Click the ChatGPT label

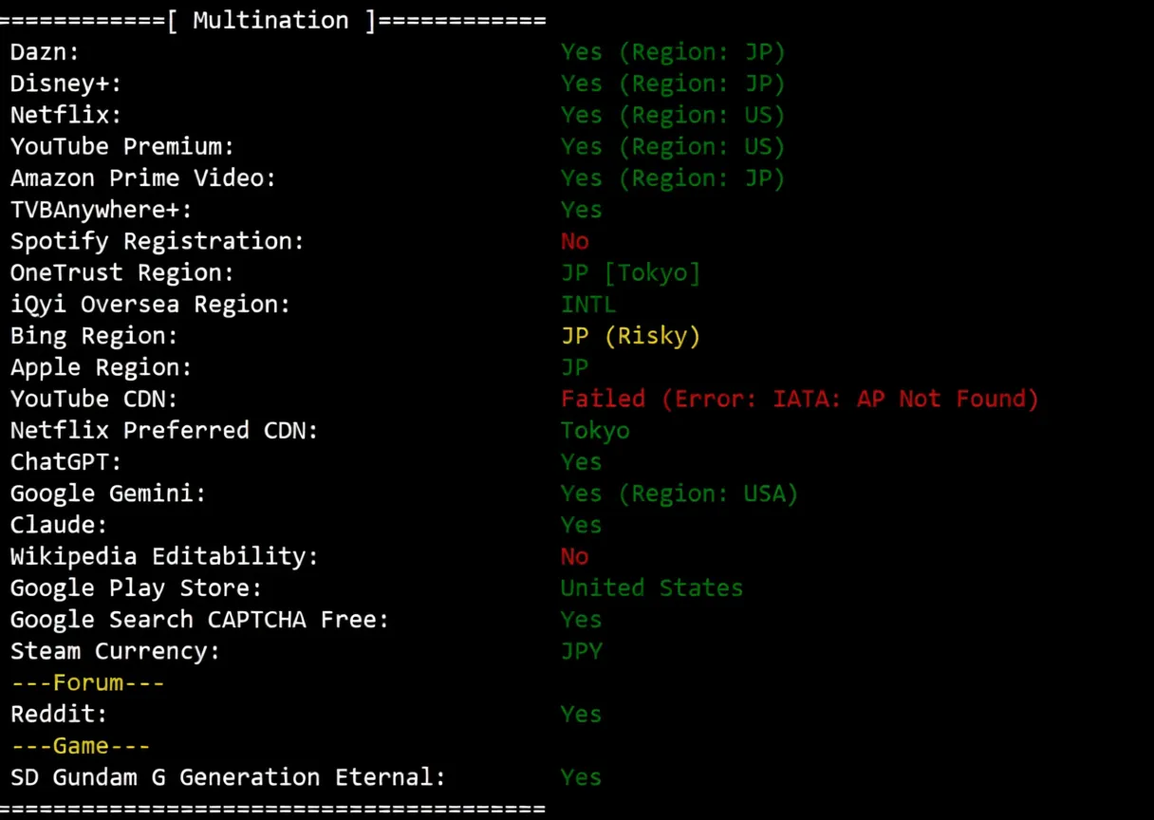(x=66, y=462)
